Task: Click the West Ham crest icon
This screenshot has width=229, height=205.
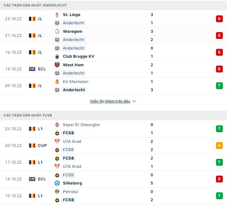Action: (57, 65)
